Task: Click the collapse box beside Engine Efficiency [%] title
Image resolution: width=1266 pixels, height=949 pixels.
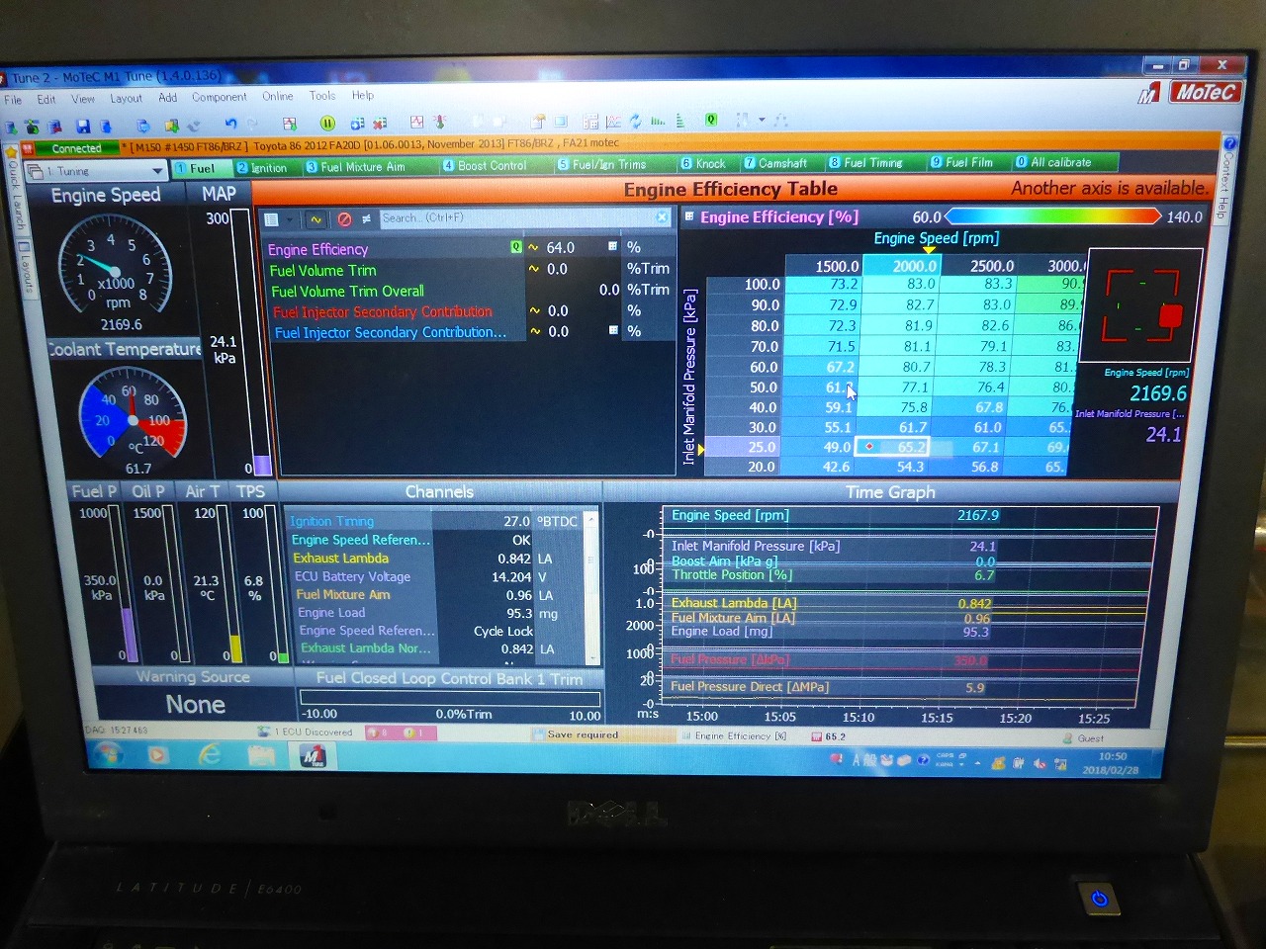Action: (688, 216)
